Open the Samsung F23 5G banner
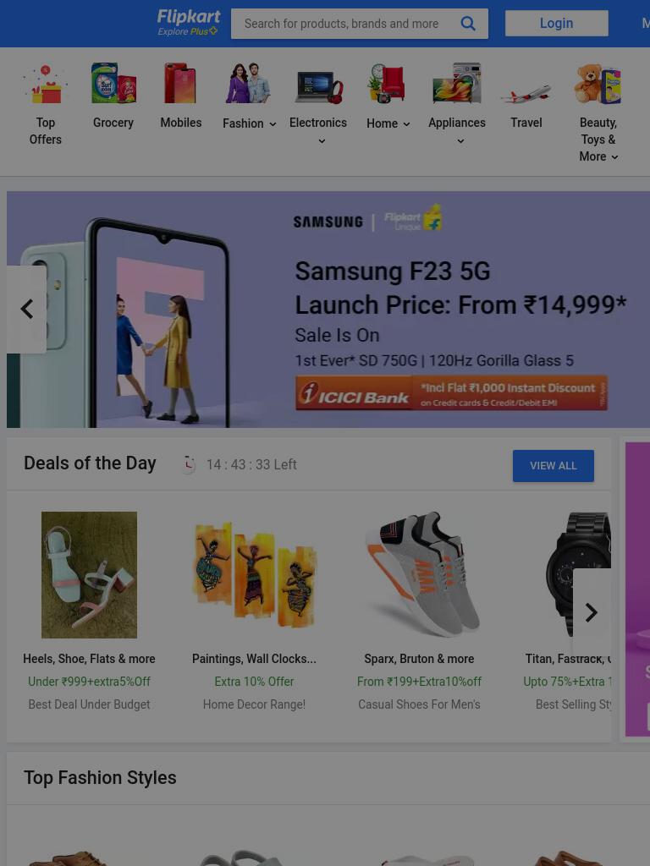The width and height of the screenshot is (650, 866). tap(328, 310)
